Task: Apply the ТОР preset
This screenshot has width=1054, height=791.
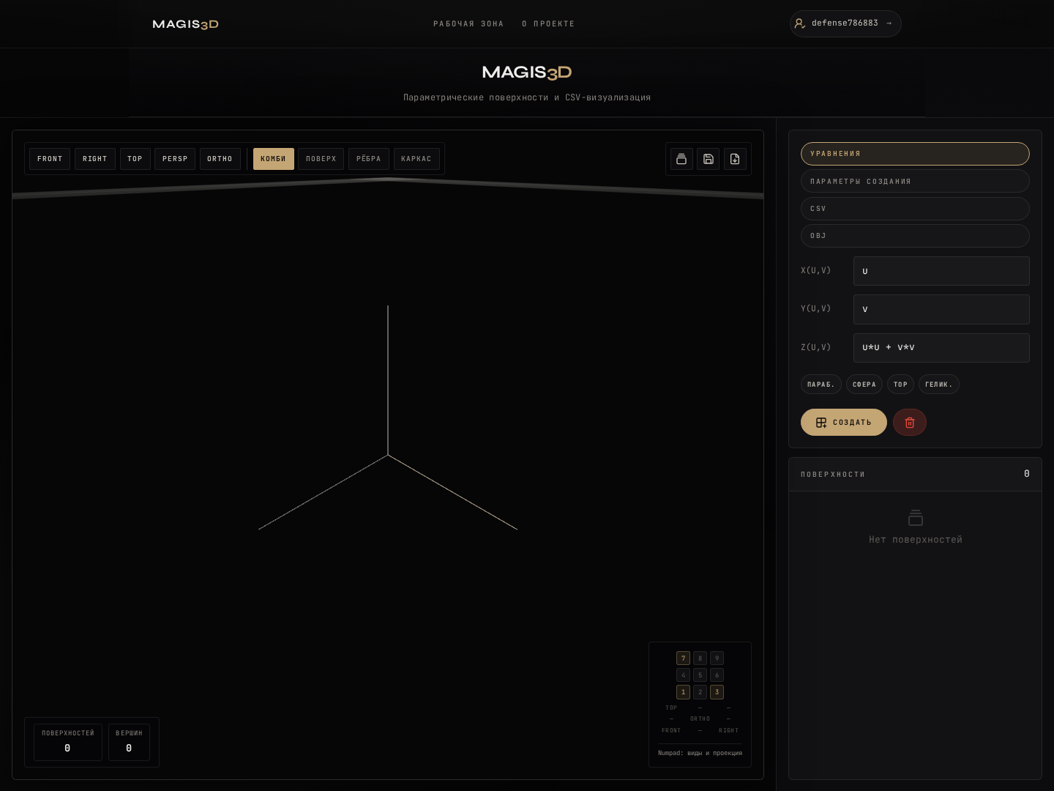Action: tap(901, 385)
